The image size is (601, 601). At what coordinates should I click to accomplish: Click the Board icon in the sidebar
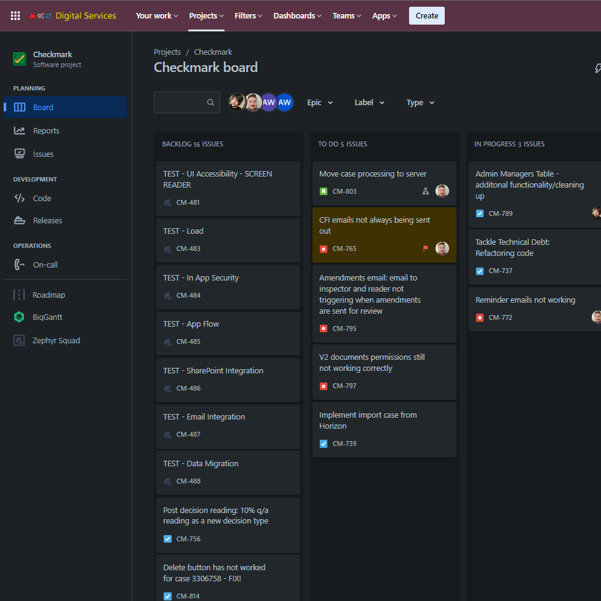pos(20,107)
